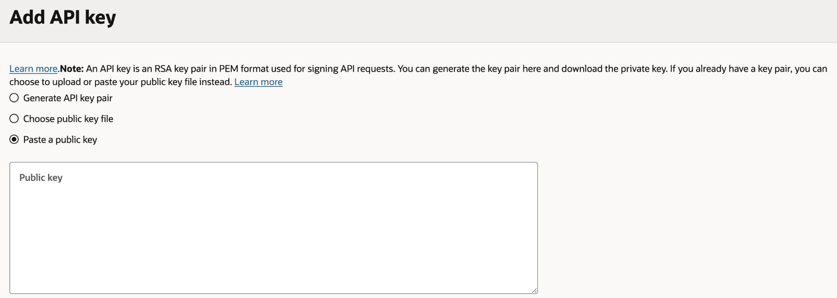This screenshot has height=298, width=837.
Task: Click the "Generate API key pair" label text
Action: (68, 98)
